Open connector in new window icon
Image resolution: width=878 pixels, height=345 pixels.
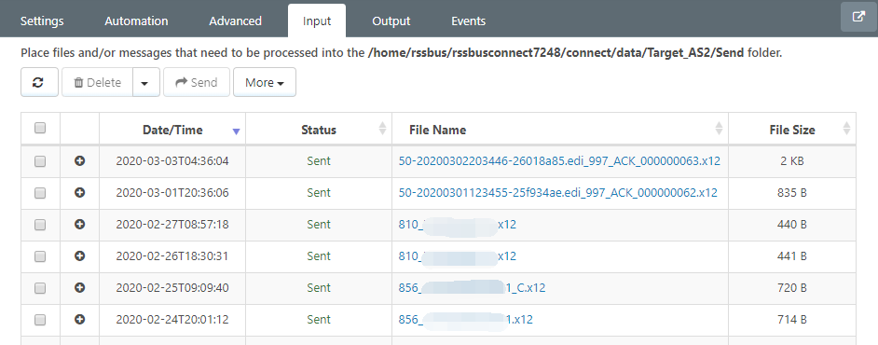(x=858, y=17)
